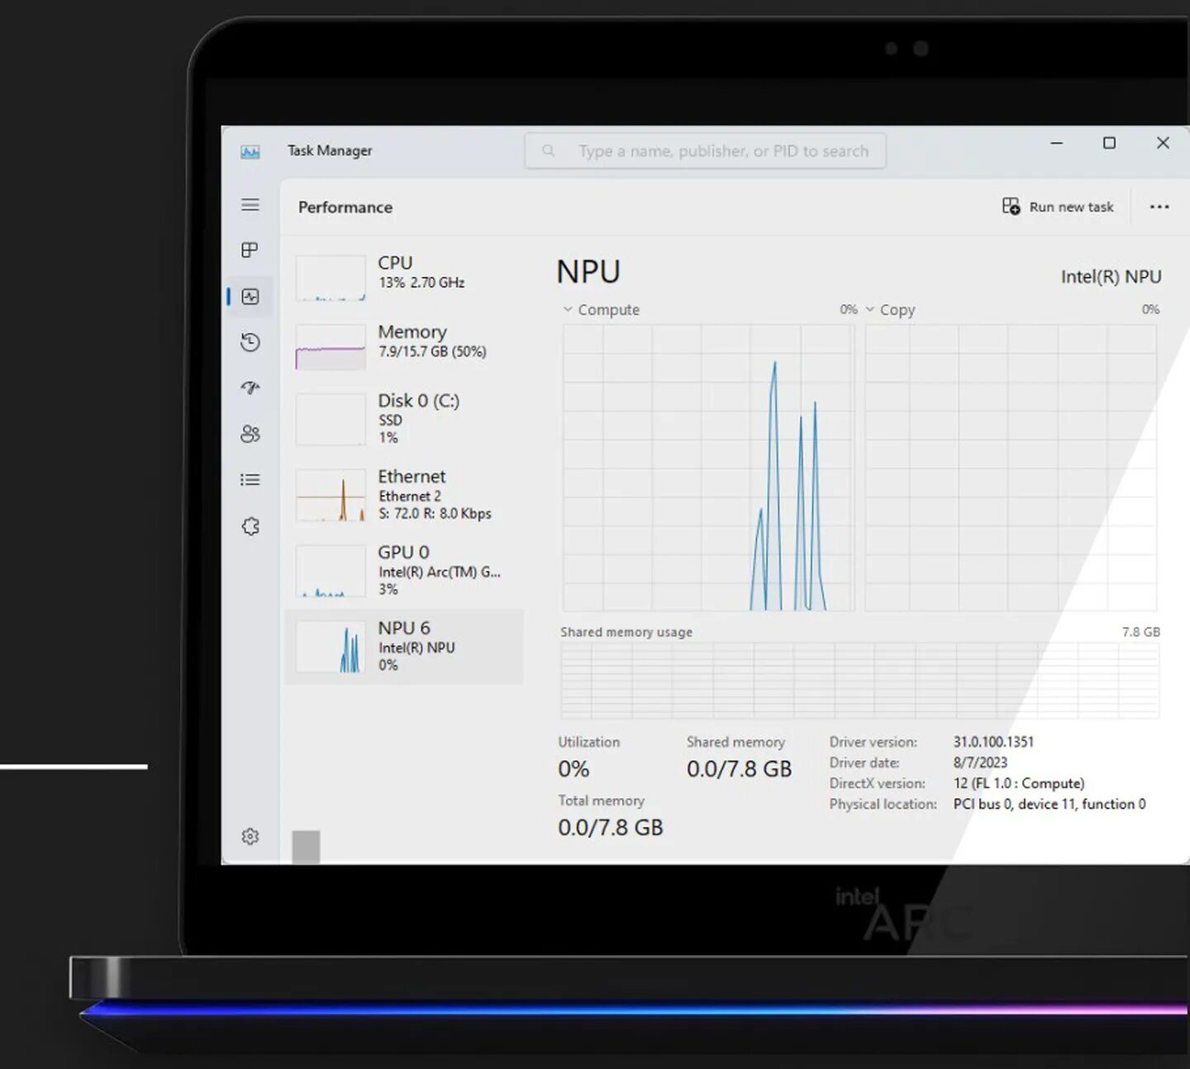Open the Services puzzle icon
Image resolution: width=1190 pixels, height=1069 pixels.
250,526
